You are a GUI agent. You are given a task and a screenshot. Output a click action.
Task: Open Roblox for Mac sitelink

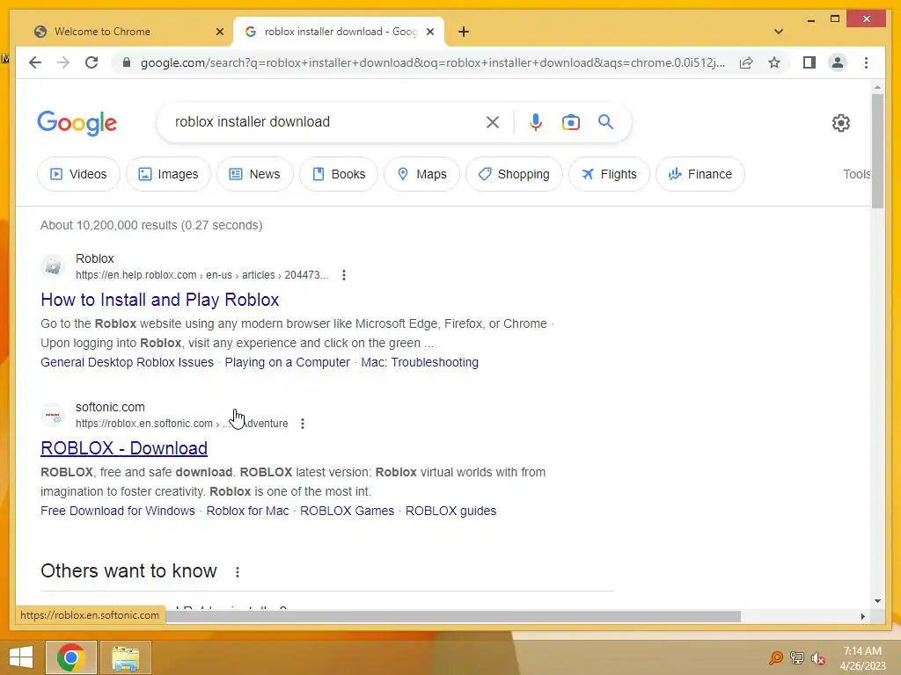pyautogui.click(x=247, y=511)
